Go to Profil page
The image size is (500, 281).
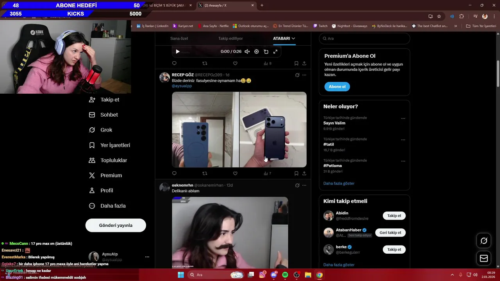[101, 190]
